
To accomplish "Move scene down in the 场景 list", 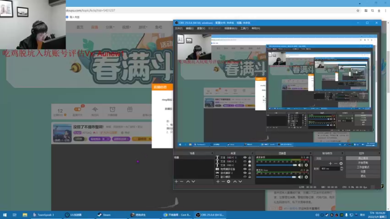I will (x=193, y=182).
